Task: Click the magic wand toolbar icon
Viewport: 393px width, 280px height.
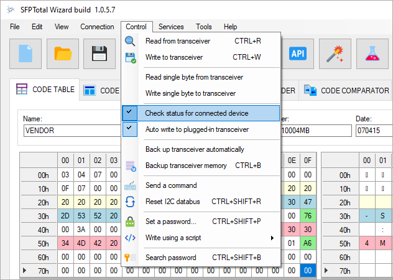Action: [x=335, y=54]
